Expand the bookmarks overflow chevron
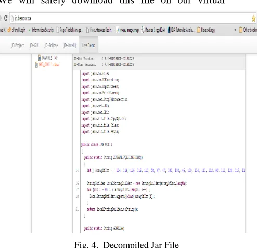The width and height of the screenshot is (257, 248). 235,30
